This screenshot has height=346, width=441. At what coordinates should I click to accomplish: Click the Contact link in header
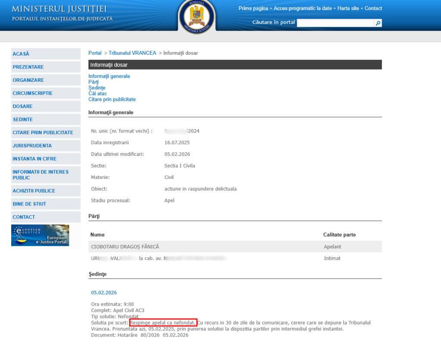click(x=373, y=9)
